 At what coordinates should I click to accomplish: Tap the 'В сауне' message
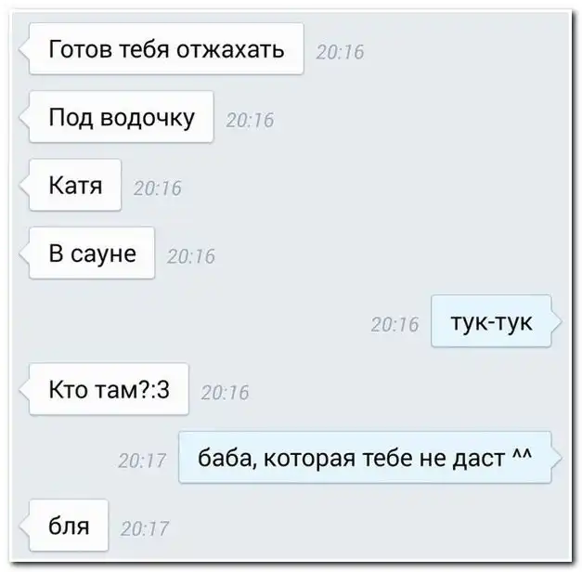pyautogui.click(x=92, y=253)
